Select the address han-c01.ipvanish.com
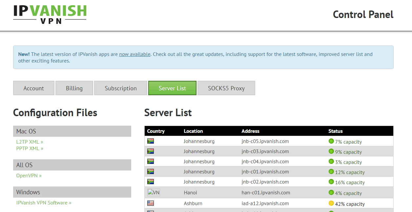 (266, 193)
